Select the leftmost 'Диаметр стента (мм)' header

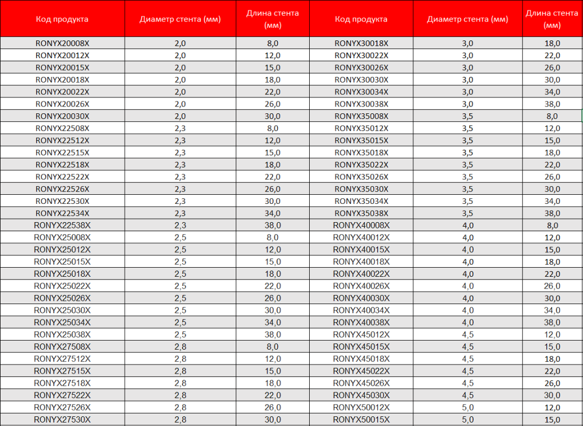(180, 19)
